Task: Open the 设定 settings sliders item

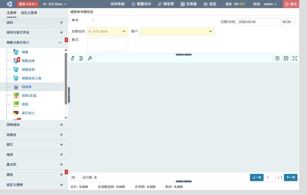Action: (210, 4)
